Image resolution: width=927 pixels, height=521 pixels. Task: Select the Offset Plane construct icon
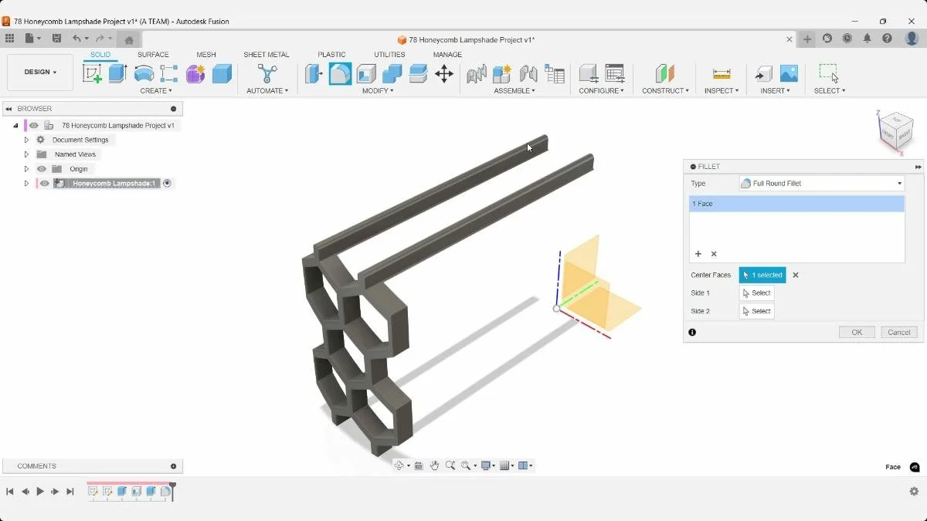pos(664,73)
